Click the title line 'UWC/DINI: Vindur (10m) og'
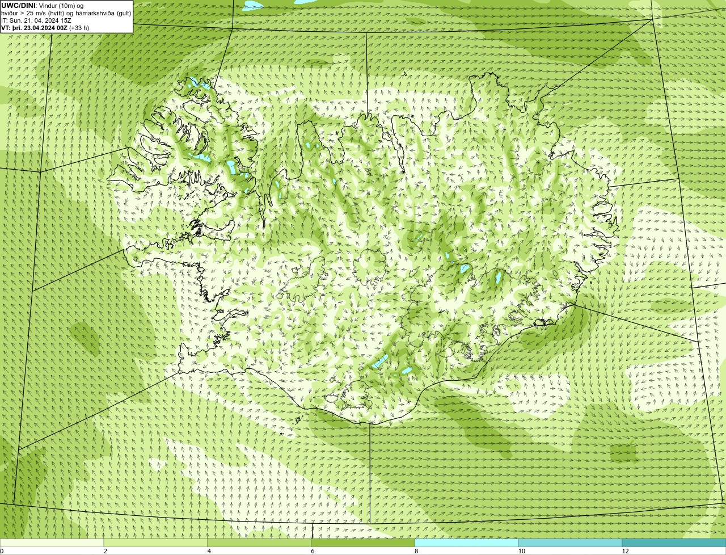This screenshot has height=555, width=726. [43, 6]
